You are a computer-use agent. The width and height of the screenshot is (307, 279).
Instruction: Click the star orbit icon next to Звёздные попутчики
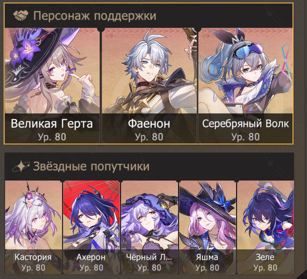(x=21, y=166)
